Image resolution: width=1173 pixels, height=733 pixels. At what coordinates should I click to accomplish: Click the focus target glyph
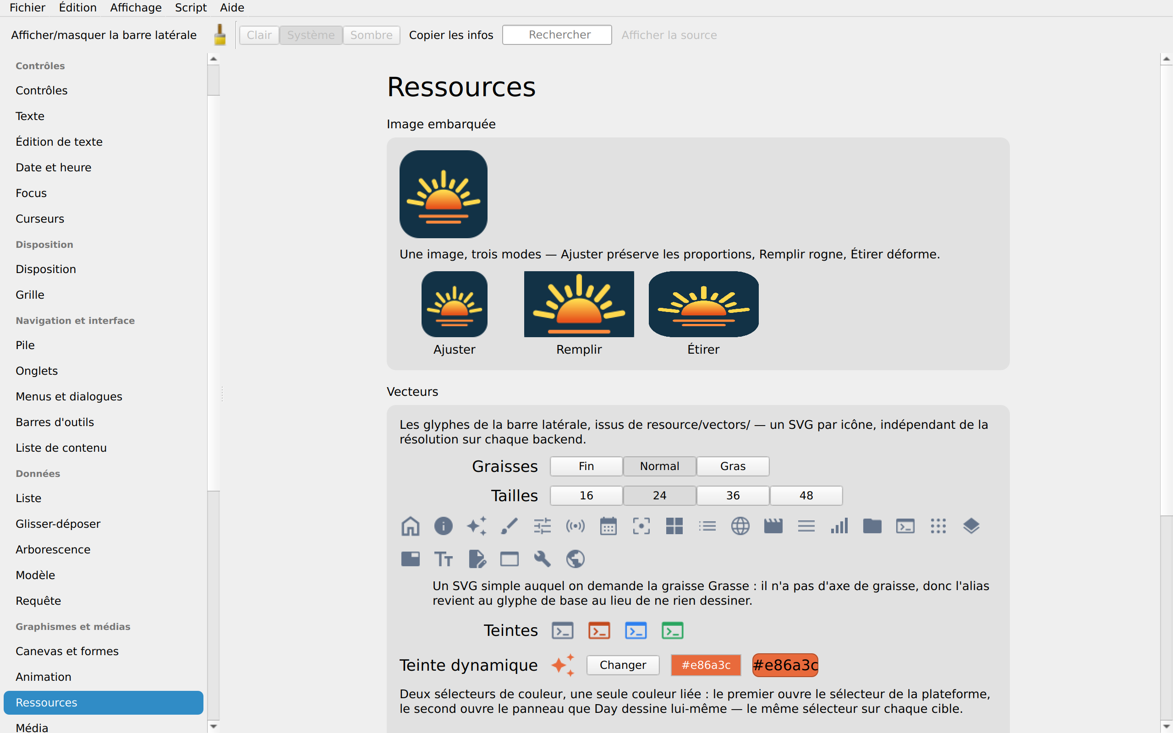(x=641, y=526)
